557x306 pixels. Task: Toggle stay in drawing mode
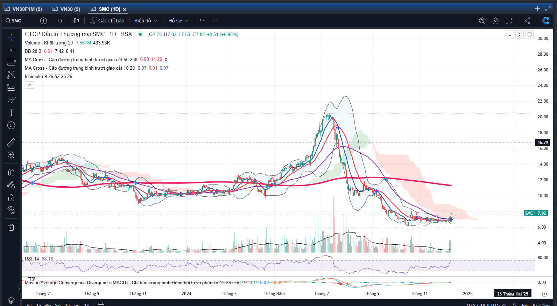coord(11,185)
